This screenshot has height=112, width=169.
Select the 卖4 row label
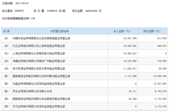click(6, 99)
